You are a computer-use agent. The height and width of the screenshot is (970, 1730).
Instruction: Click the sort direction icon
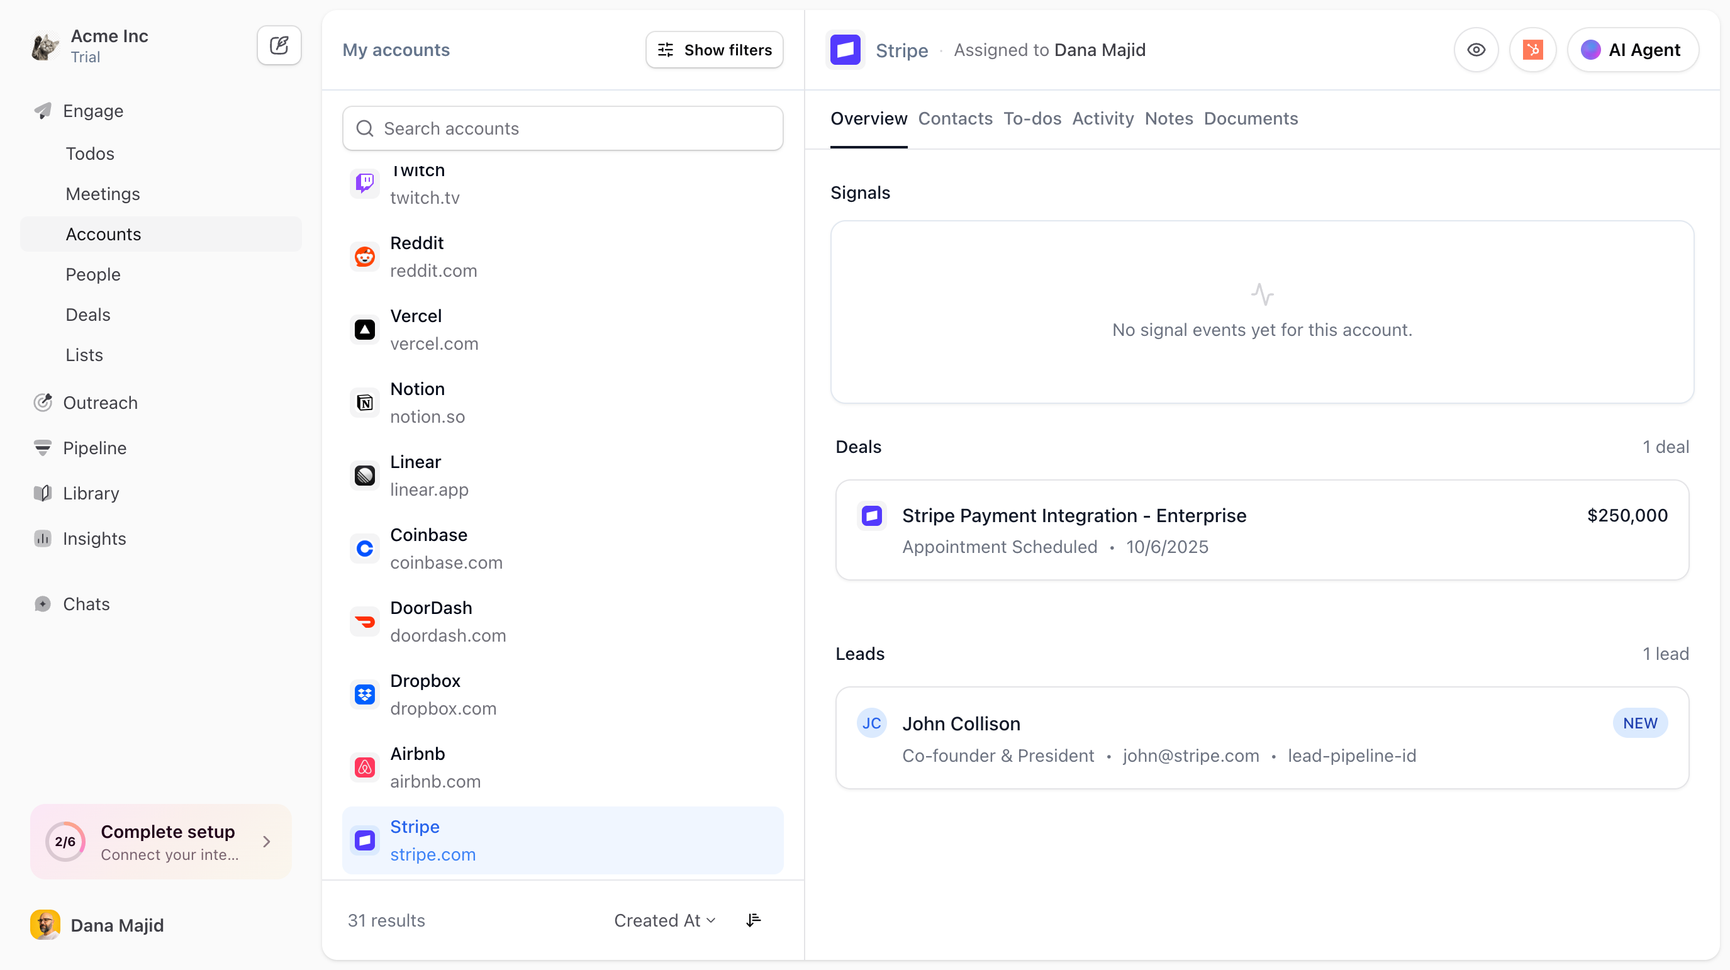point(754,920)
